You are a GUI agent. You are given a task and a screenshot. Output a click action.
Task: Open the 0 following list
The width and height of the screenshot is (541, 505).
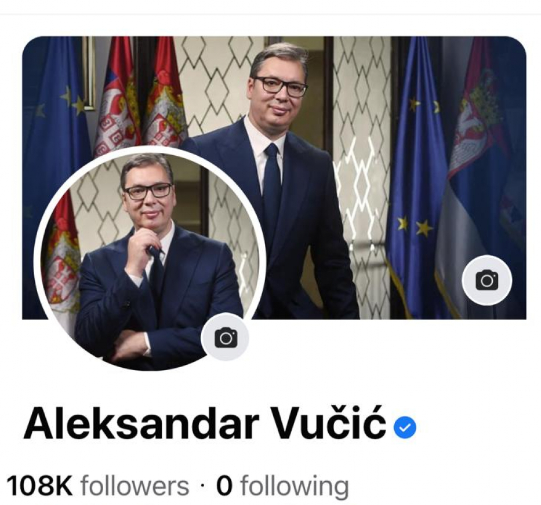[282, 486]
